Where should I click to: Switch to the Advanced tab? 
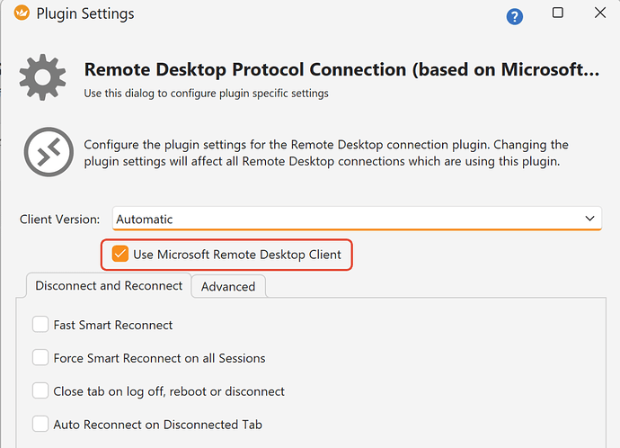tap(228, 287)
